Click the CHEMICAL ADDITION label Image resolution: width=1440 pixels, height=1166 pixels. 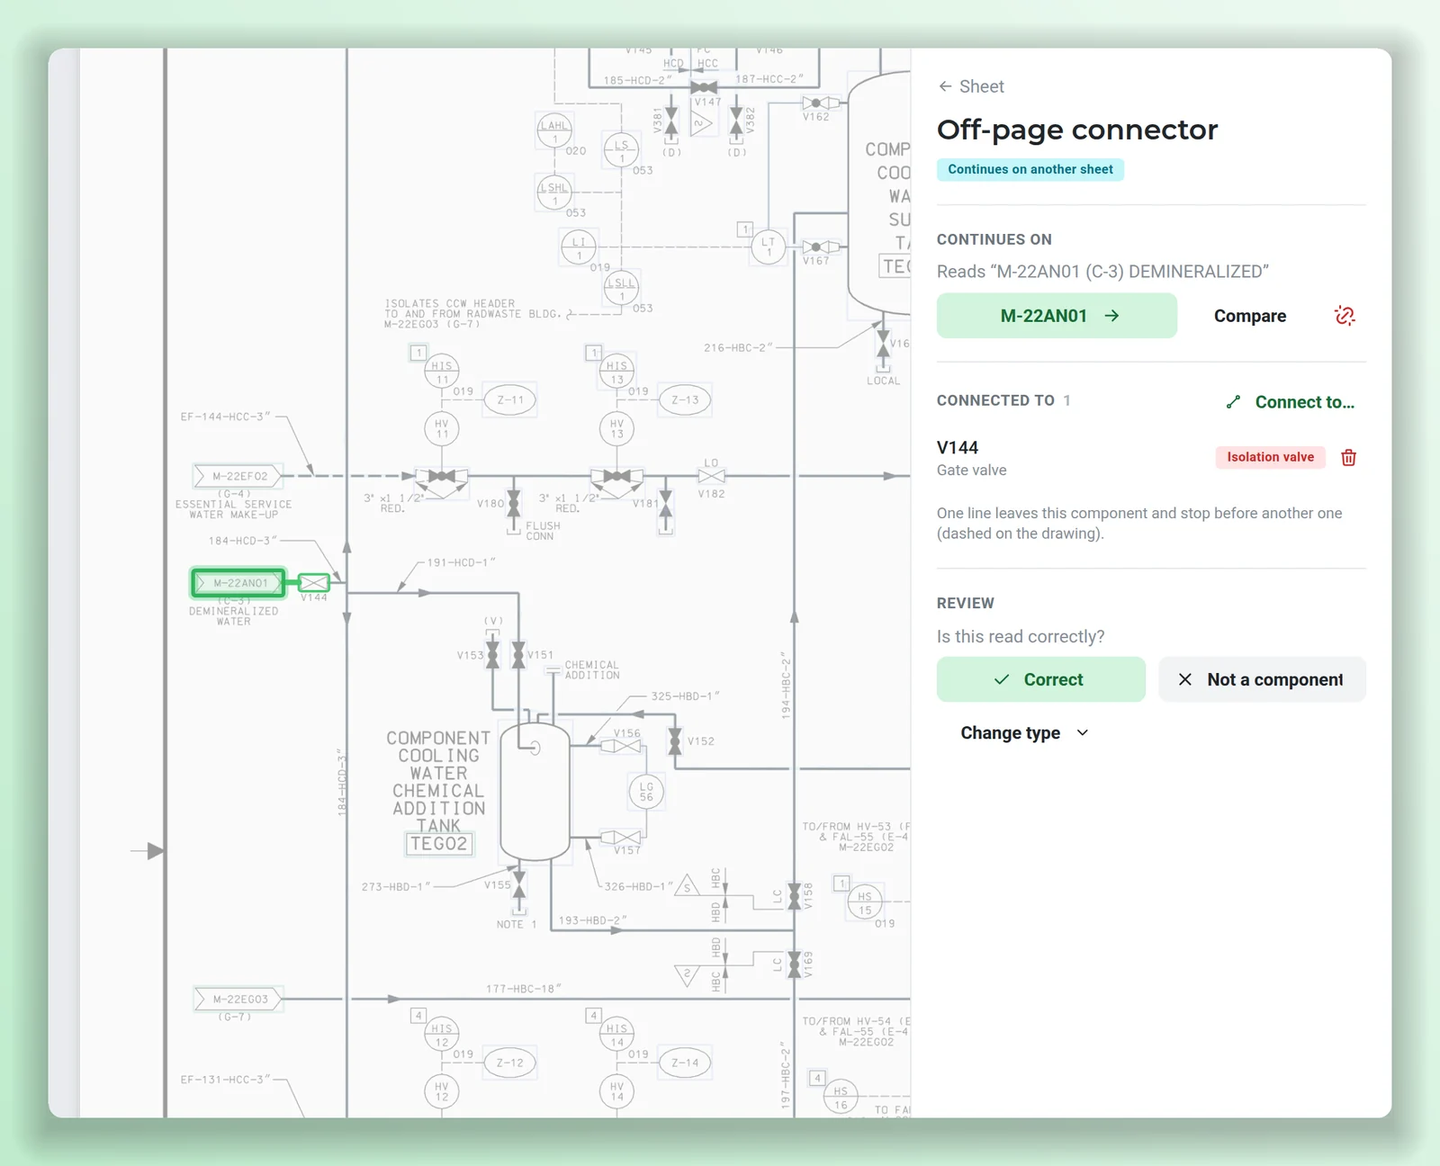pyautogui.click(x=592, y=669)
